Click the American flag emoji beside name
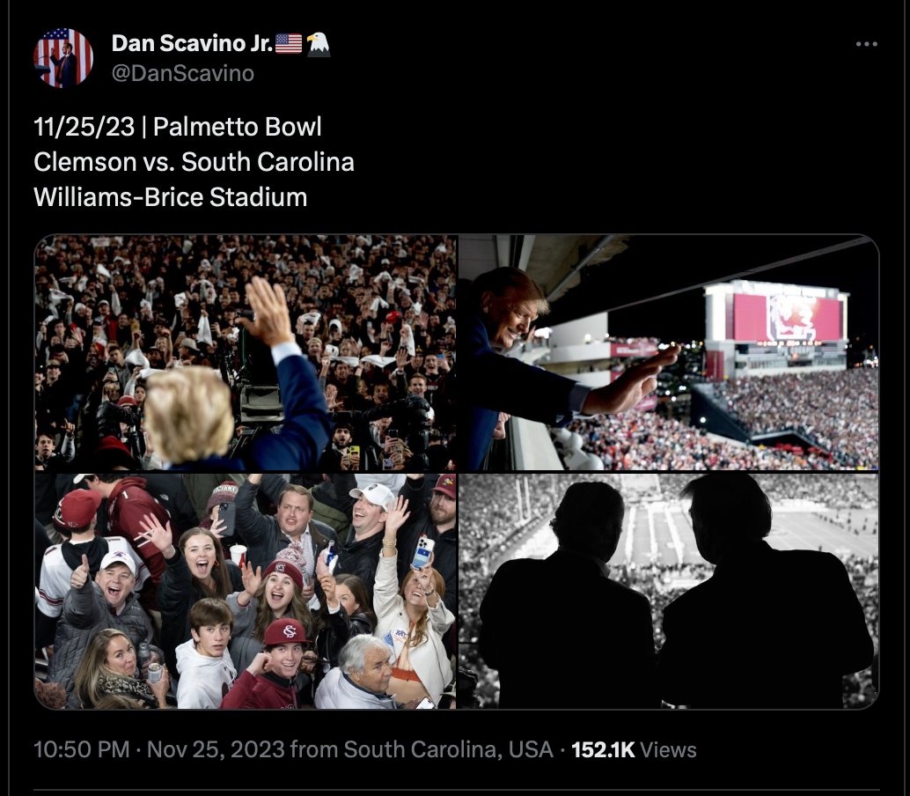The image size is (910, 796). click(x=289, y=43)
